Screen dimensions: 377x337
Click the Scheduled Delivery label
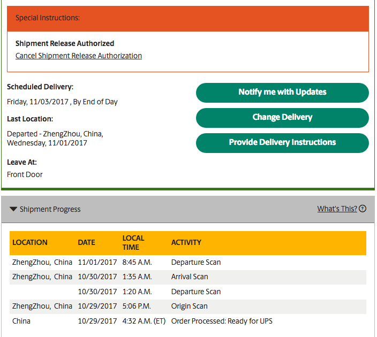pos(40,87)
